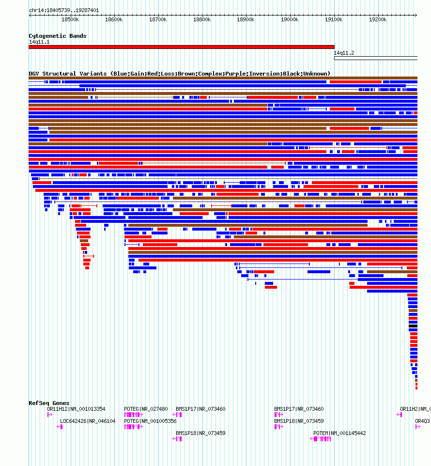This screenshot has width=431, height=466.
Task: Click right BMS1P18 gene glyph near POTEM
Action: click(x=278, y=427)
